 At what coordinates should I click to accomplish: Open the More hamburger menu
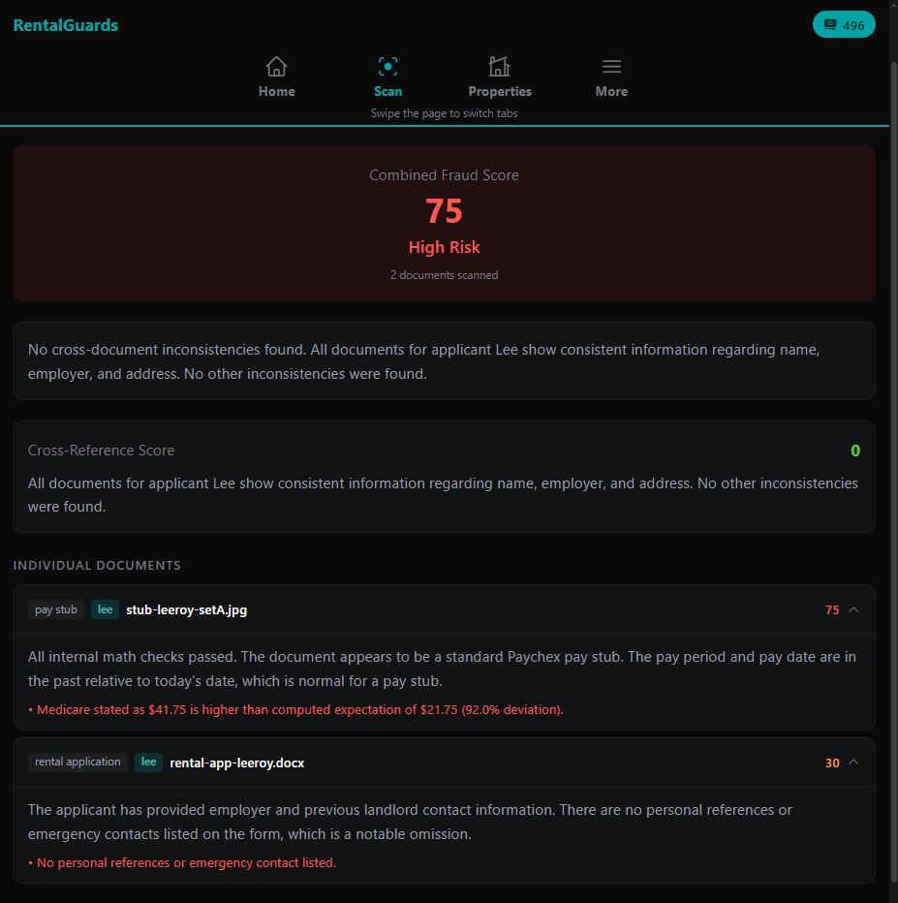click(611, 66)
